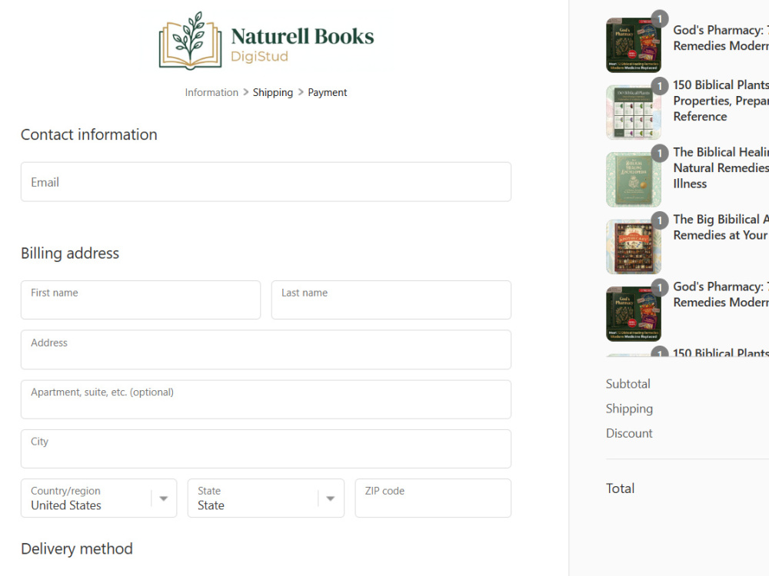Go to the Payment breadcrumb step
This screenshot has width=769, height=576.
(327, 93)
